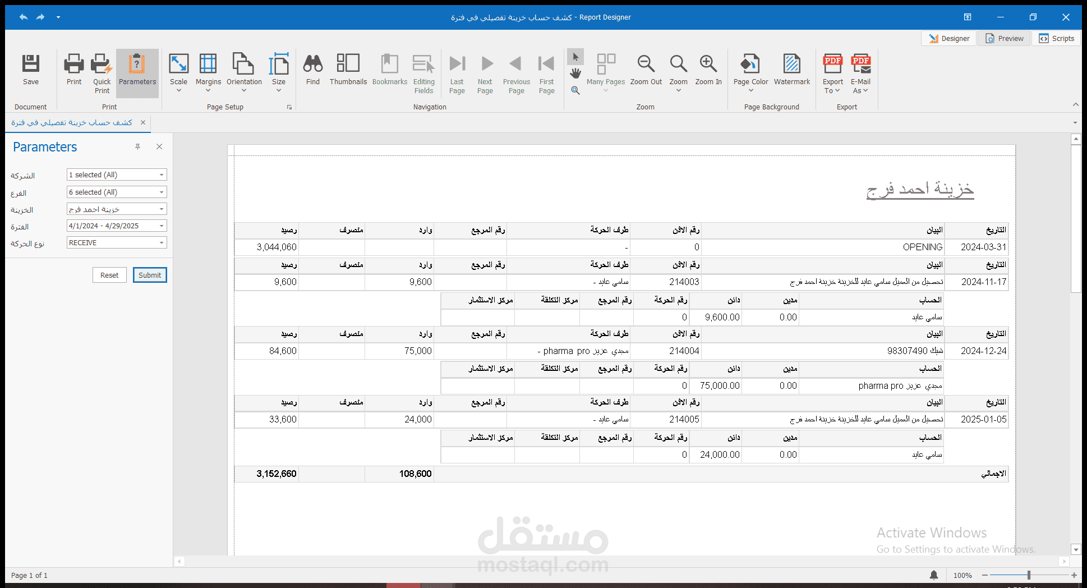Screen dimensions: 1087x588
Task: Open the Margins dropdown
Action: point(208,73)
